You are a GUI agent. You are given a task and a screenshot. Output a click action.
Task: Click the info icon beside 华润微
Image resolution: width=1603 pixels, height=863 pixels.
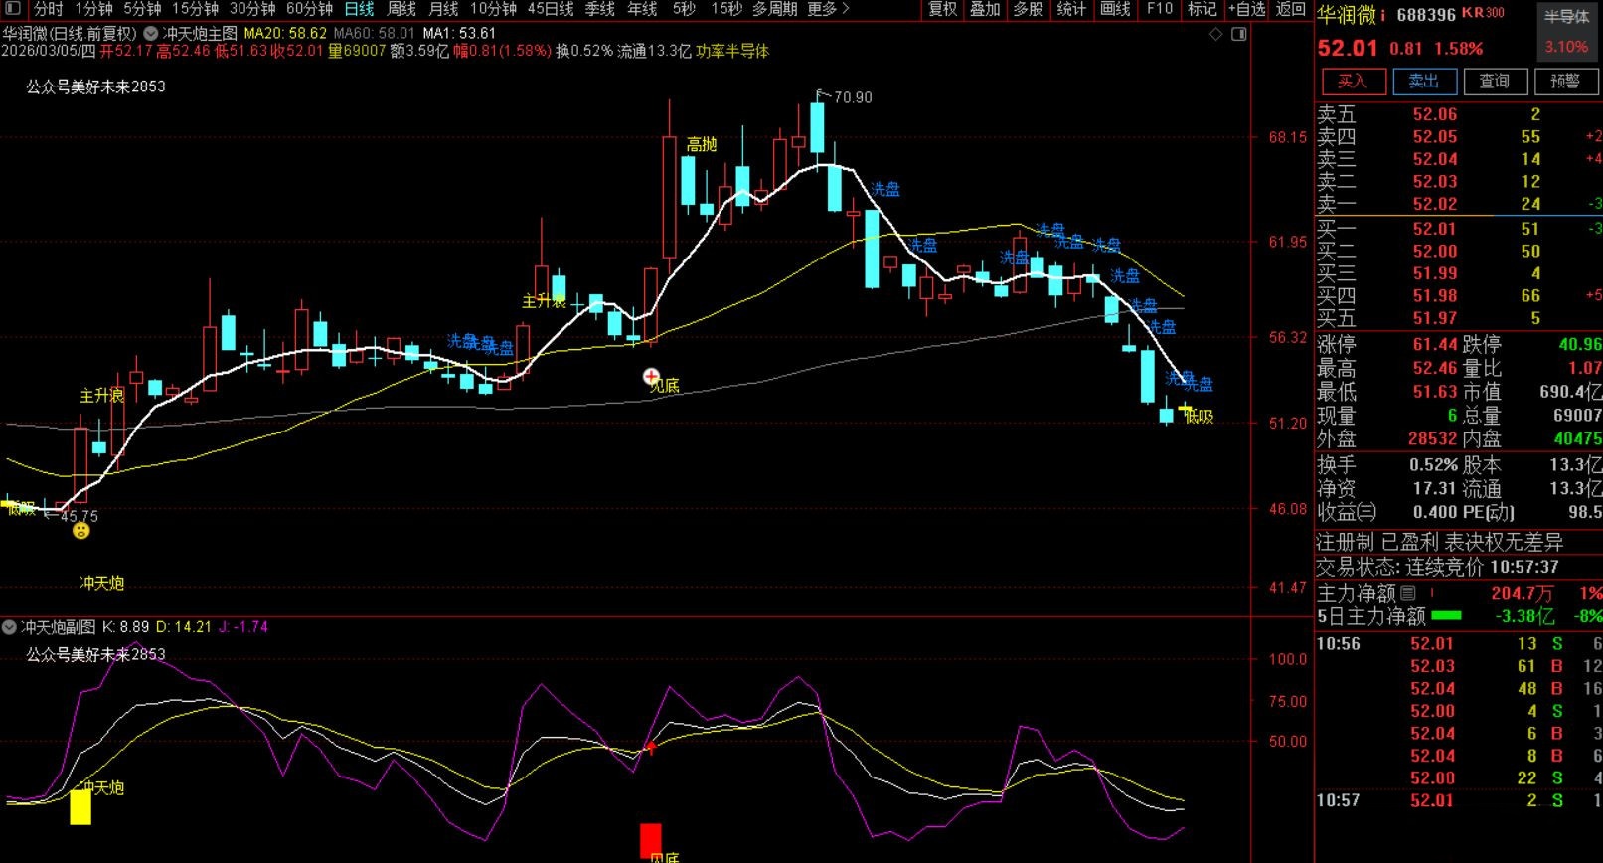coord(1383,14)
